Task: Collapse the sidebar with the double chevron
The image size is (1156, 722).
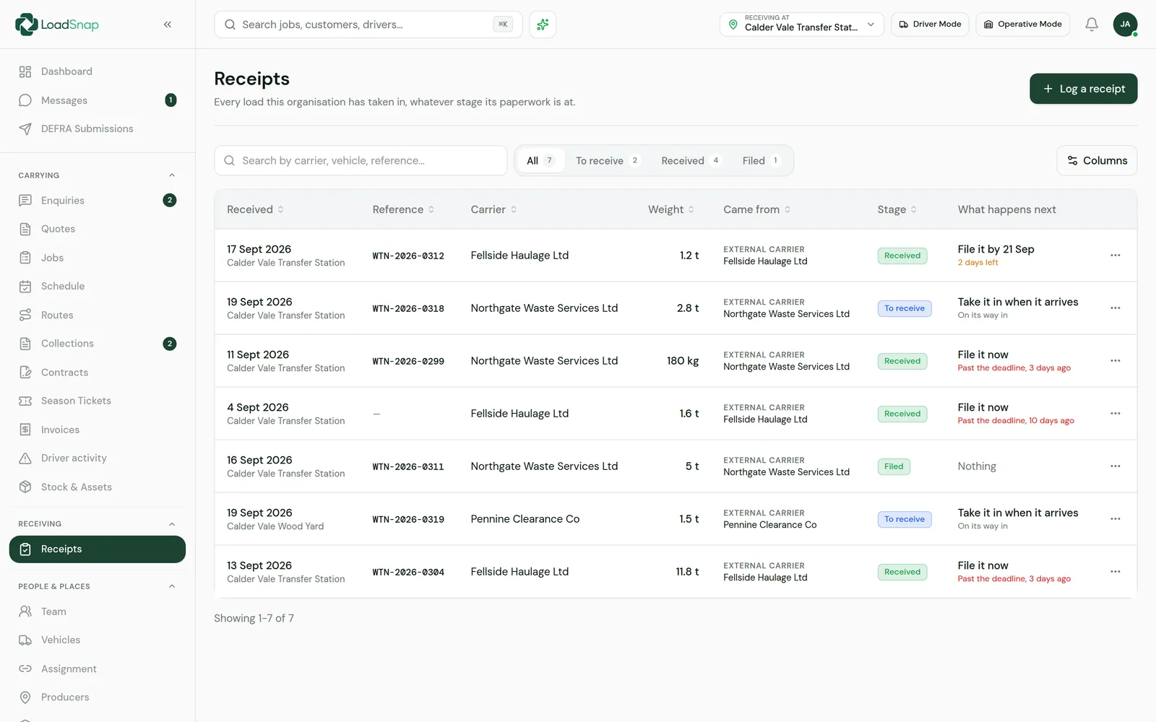Action: click(x=168, y=25)
